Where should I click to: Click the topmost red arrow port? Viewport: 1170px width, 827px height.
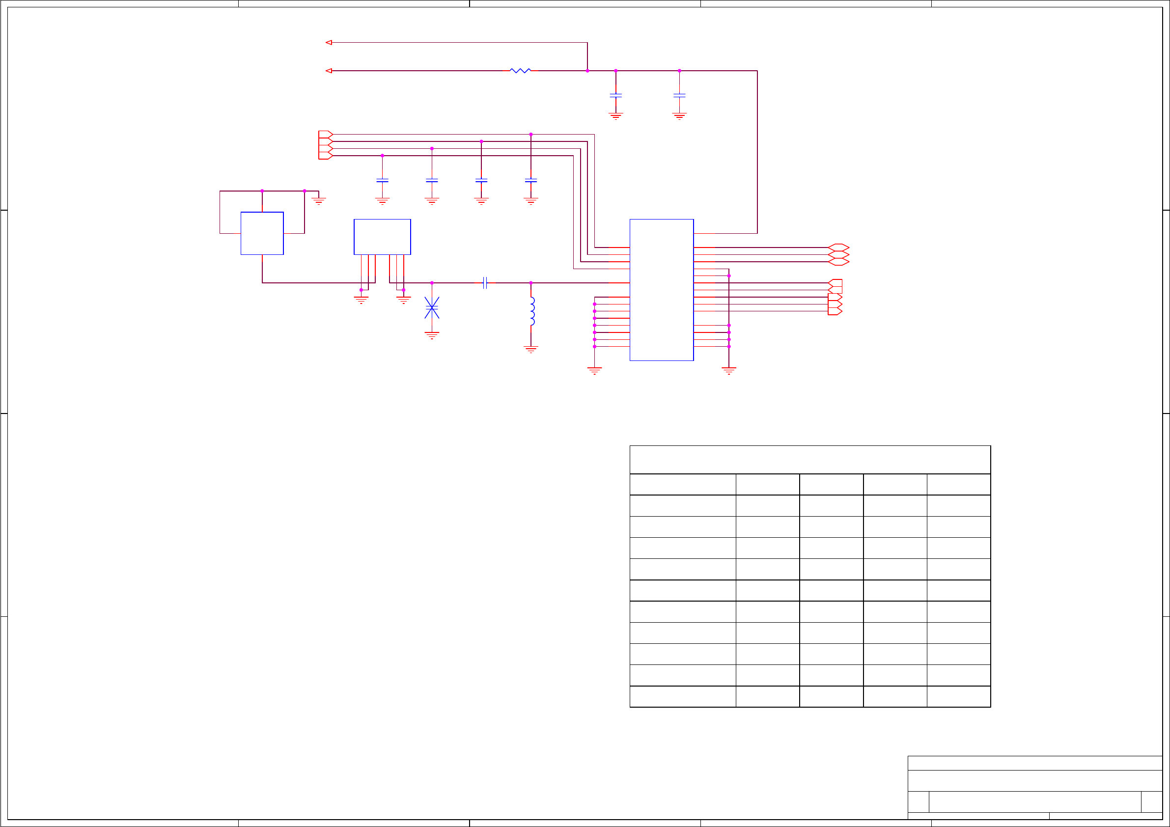329,43
